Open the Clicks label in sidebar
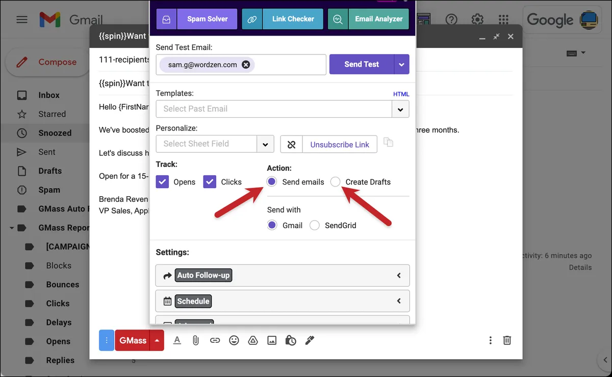This screenshot has height=377, width=612. [x=58, y=303]
